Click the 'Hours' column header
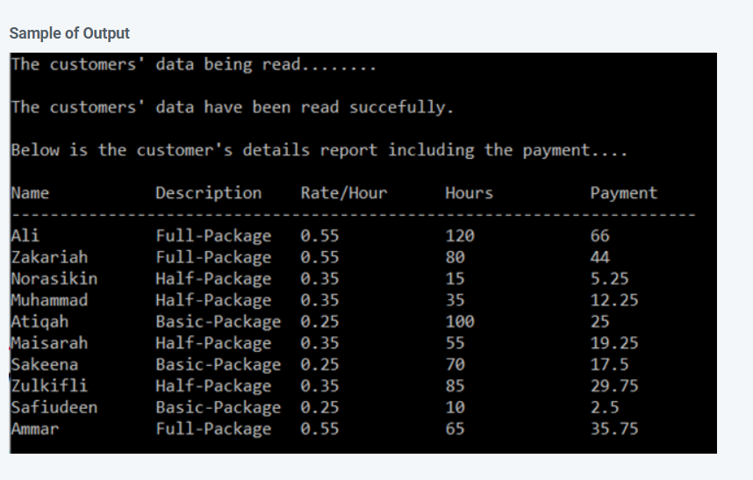The height and width of the screenshot is (480, 753). coord(470,193)
